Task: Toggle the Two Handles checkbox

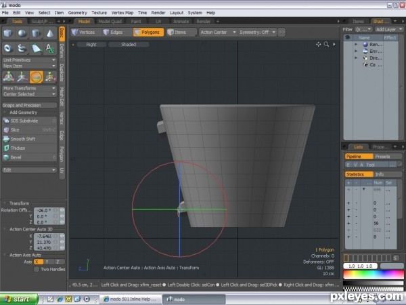Action: pyautogui.click(x=37, y=270)
